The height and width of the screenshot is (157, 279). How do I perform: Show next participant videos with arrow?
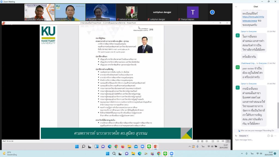pyautogui.click(x=212, y=12)
